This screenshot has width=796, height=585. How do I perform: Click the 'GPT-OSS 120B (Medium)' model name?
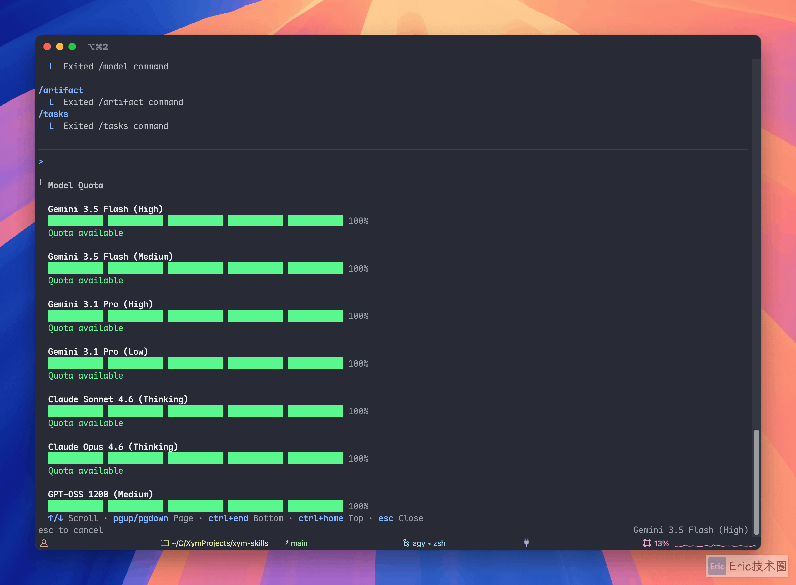tap(101, 494)
